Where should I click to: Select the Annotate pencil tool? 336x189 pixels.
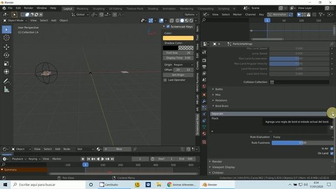[6, 81]
